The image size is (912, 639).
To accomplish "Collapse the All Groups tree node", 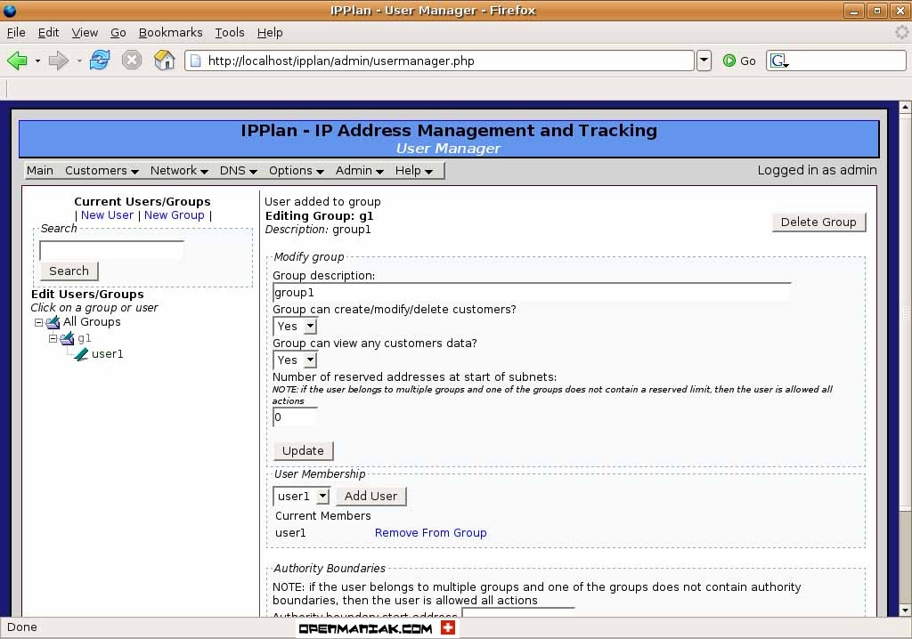I will tap(38, 323).
